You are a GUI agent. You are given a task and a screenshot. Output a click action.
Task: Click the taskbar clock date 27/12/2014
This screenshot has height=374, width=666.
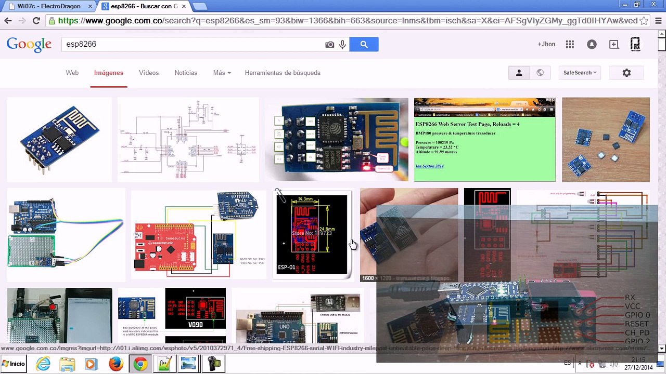[638, 368]
